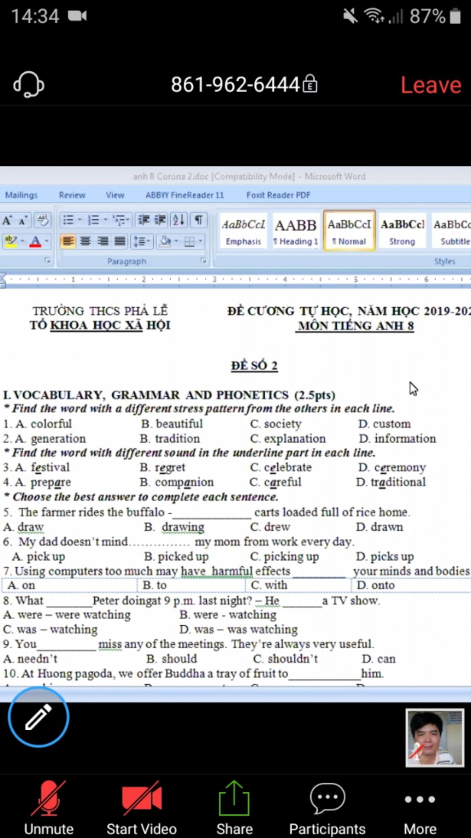The height and width of the screenshot is (838, 471).
Task: Select the participant video thumbnail
Action: click(x=435, y=738)
